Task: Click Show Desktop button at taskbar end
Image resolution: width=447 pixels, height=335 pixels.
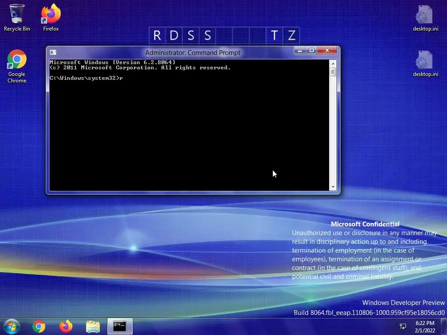Action: click(x=444, y=326)
